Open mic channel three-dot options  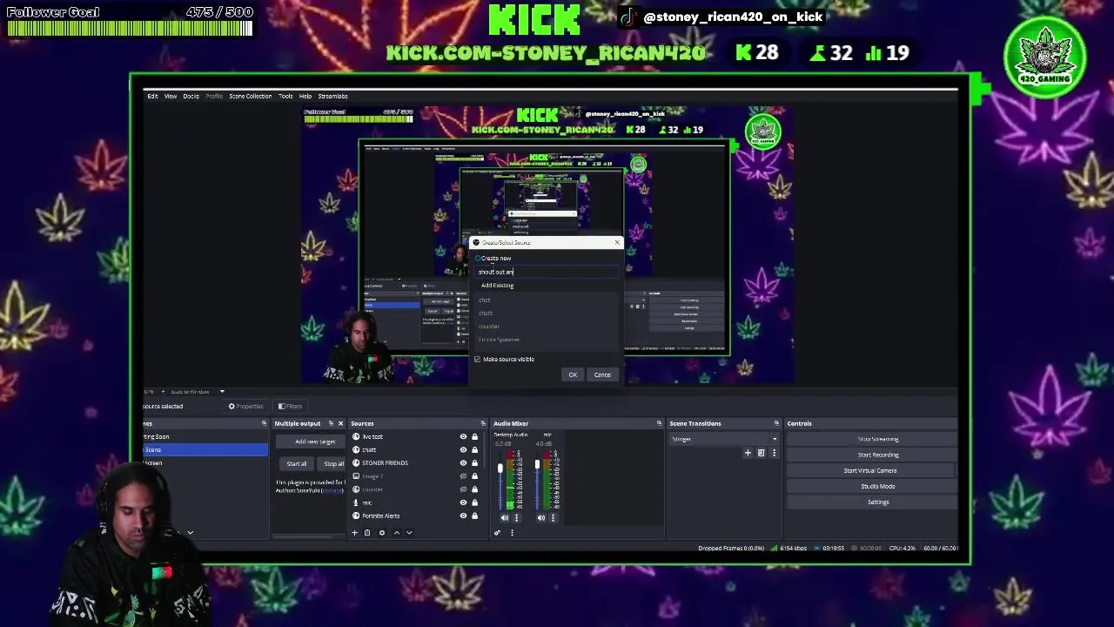tap(553, 517)
